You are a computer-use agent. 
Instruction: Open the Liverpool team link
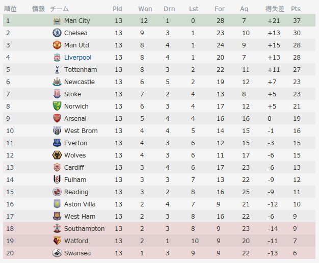(x=78, y=58)
